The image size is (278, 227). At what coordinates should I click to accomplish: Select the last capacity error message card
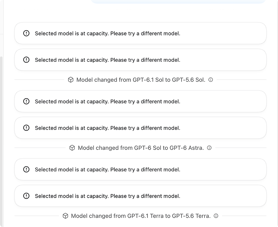(x=140, y=196)
